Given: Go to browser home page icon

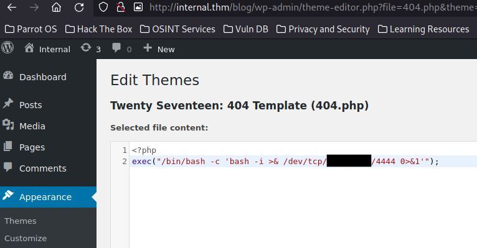Looking at the screenshot, I should tap(56, 7).
